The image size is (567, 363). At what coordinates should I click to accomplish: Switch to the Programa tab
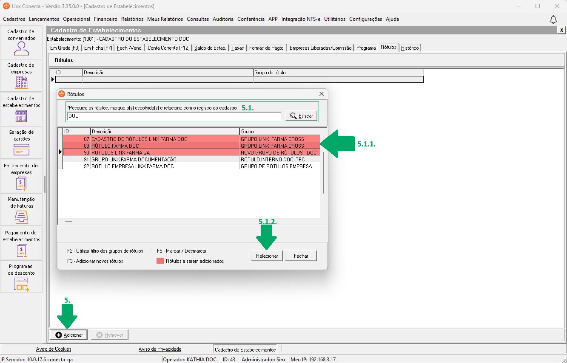click(x=366, y=48)
